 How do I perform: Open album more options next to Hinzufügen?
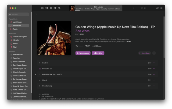[154, 53]
